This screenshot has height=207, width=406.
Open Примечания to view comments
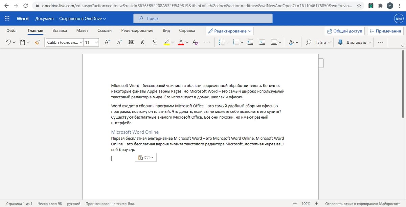pyautogui.click(x=385, y=30)
